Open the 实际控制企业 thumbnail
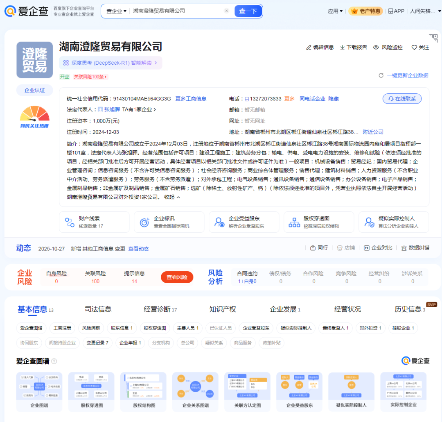The image size is (442, 422). click(404, 392)
